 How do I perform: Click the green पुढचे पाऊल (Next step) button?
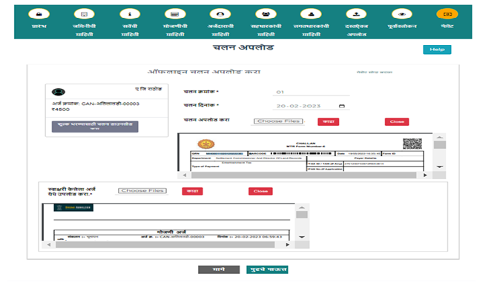pos(267,269)
